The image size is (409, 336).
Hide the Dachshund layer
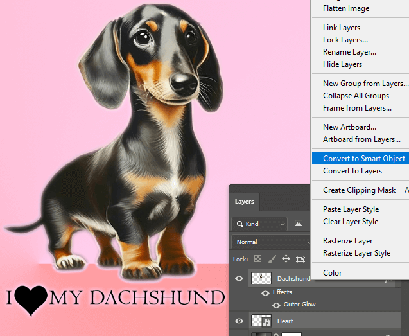click(x=239, y=279)
